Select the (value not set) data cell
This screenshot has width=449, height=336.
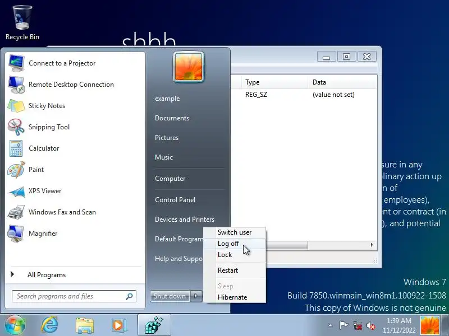[333, 95]
